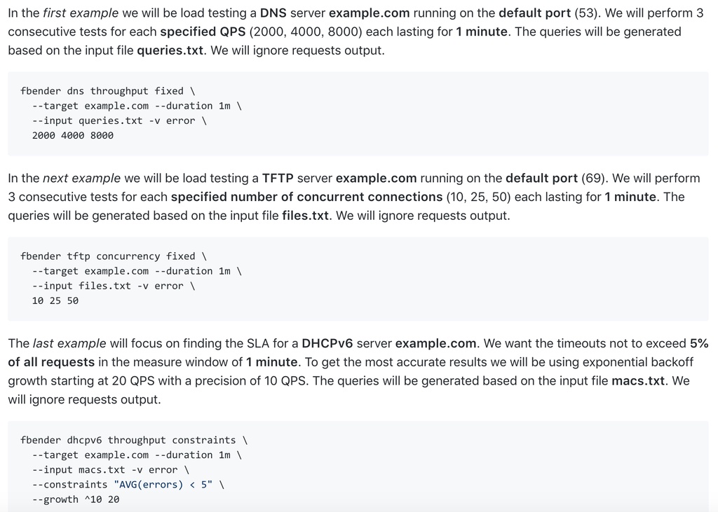
Task: Click the 'fbender dhcpv6 throughput constraints' line
Action: [x=134, y=440]
